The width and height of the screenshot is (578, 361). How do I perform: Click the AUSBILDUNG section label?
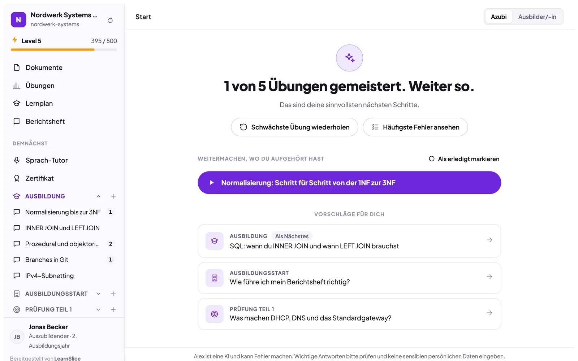pos(45,196)
